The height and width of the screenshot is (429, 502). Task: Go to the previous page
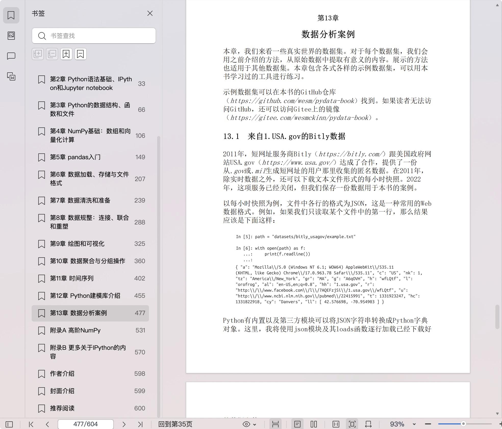47,424
